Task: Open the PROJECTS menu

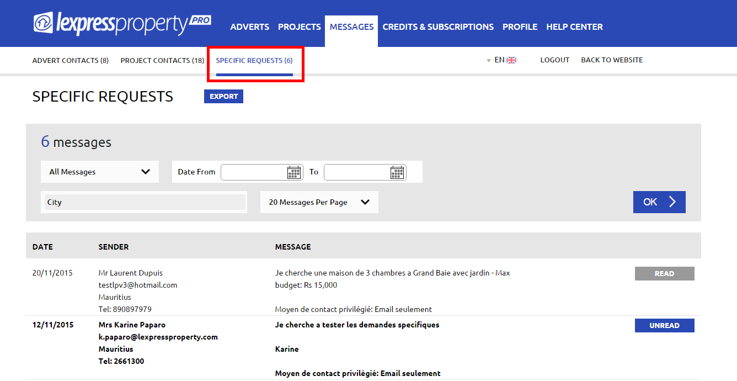Action: [x=300, y=27]
